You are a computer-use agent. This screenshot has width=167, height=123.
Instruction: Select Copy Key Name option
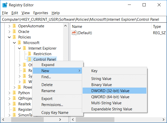coord(55,113)
